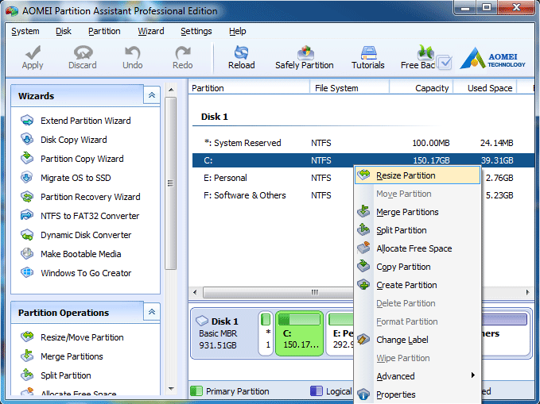Launch the Partition Copy Wizard icon
Viewport: 540px width, 404px height.
27,159
